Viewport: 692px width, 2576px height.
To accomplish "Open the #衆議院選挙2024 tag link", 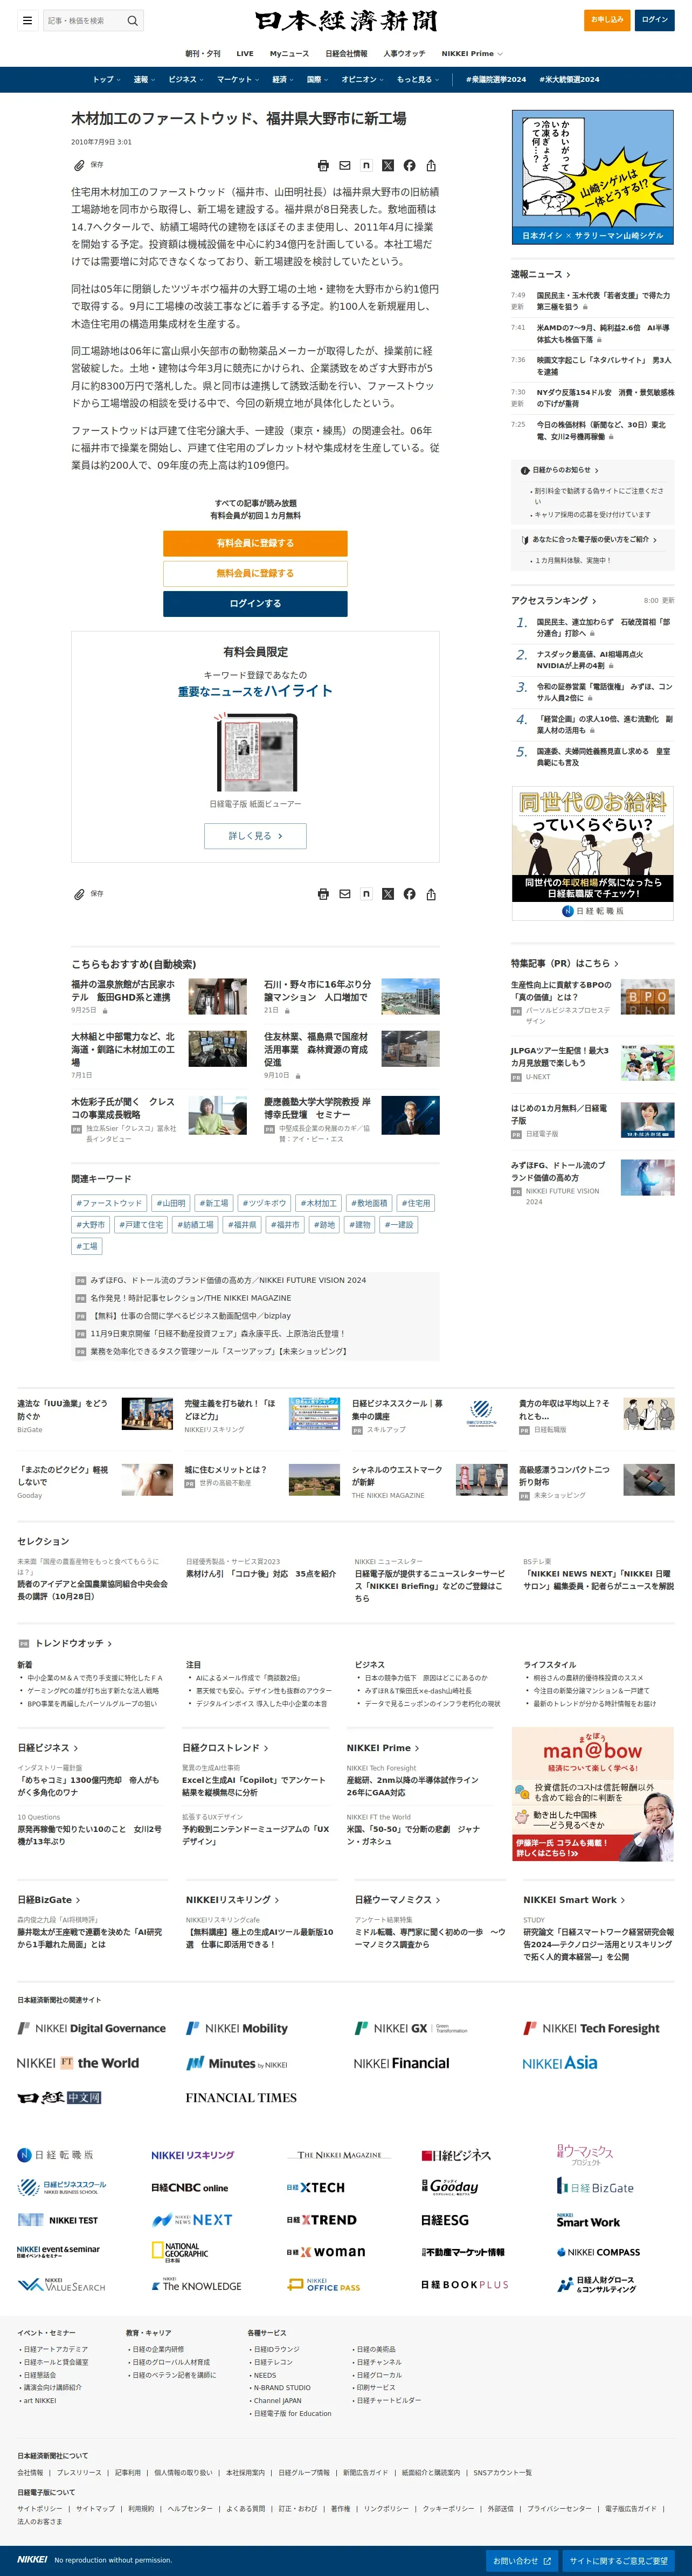I will [x=496, y=80].
